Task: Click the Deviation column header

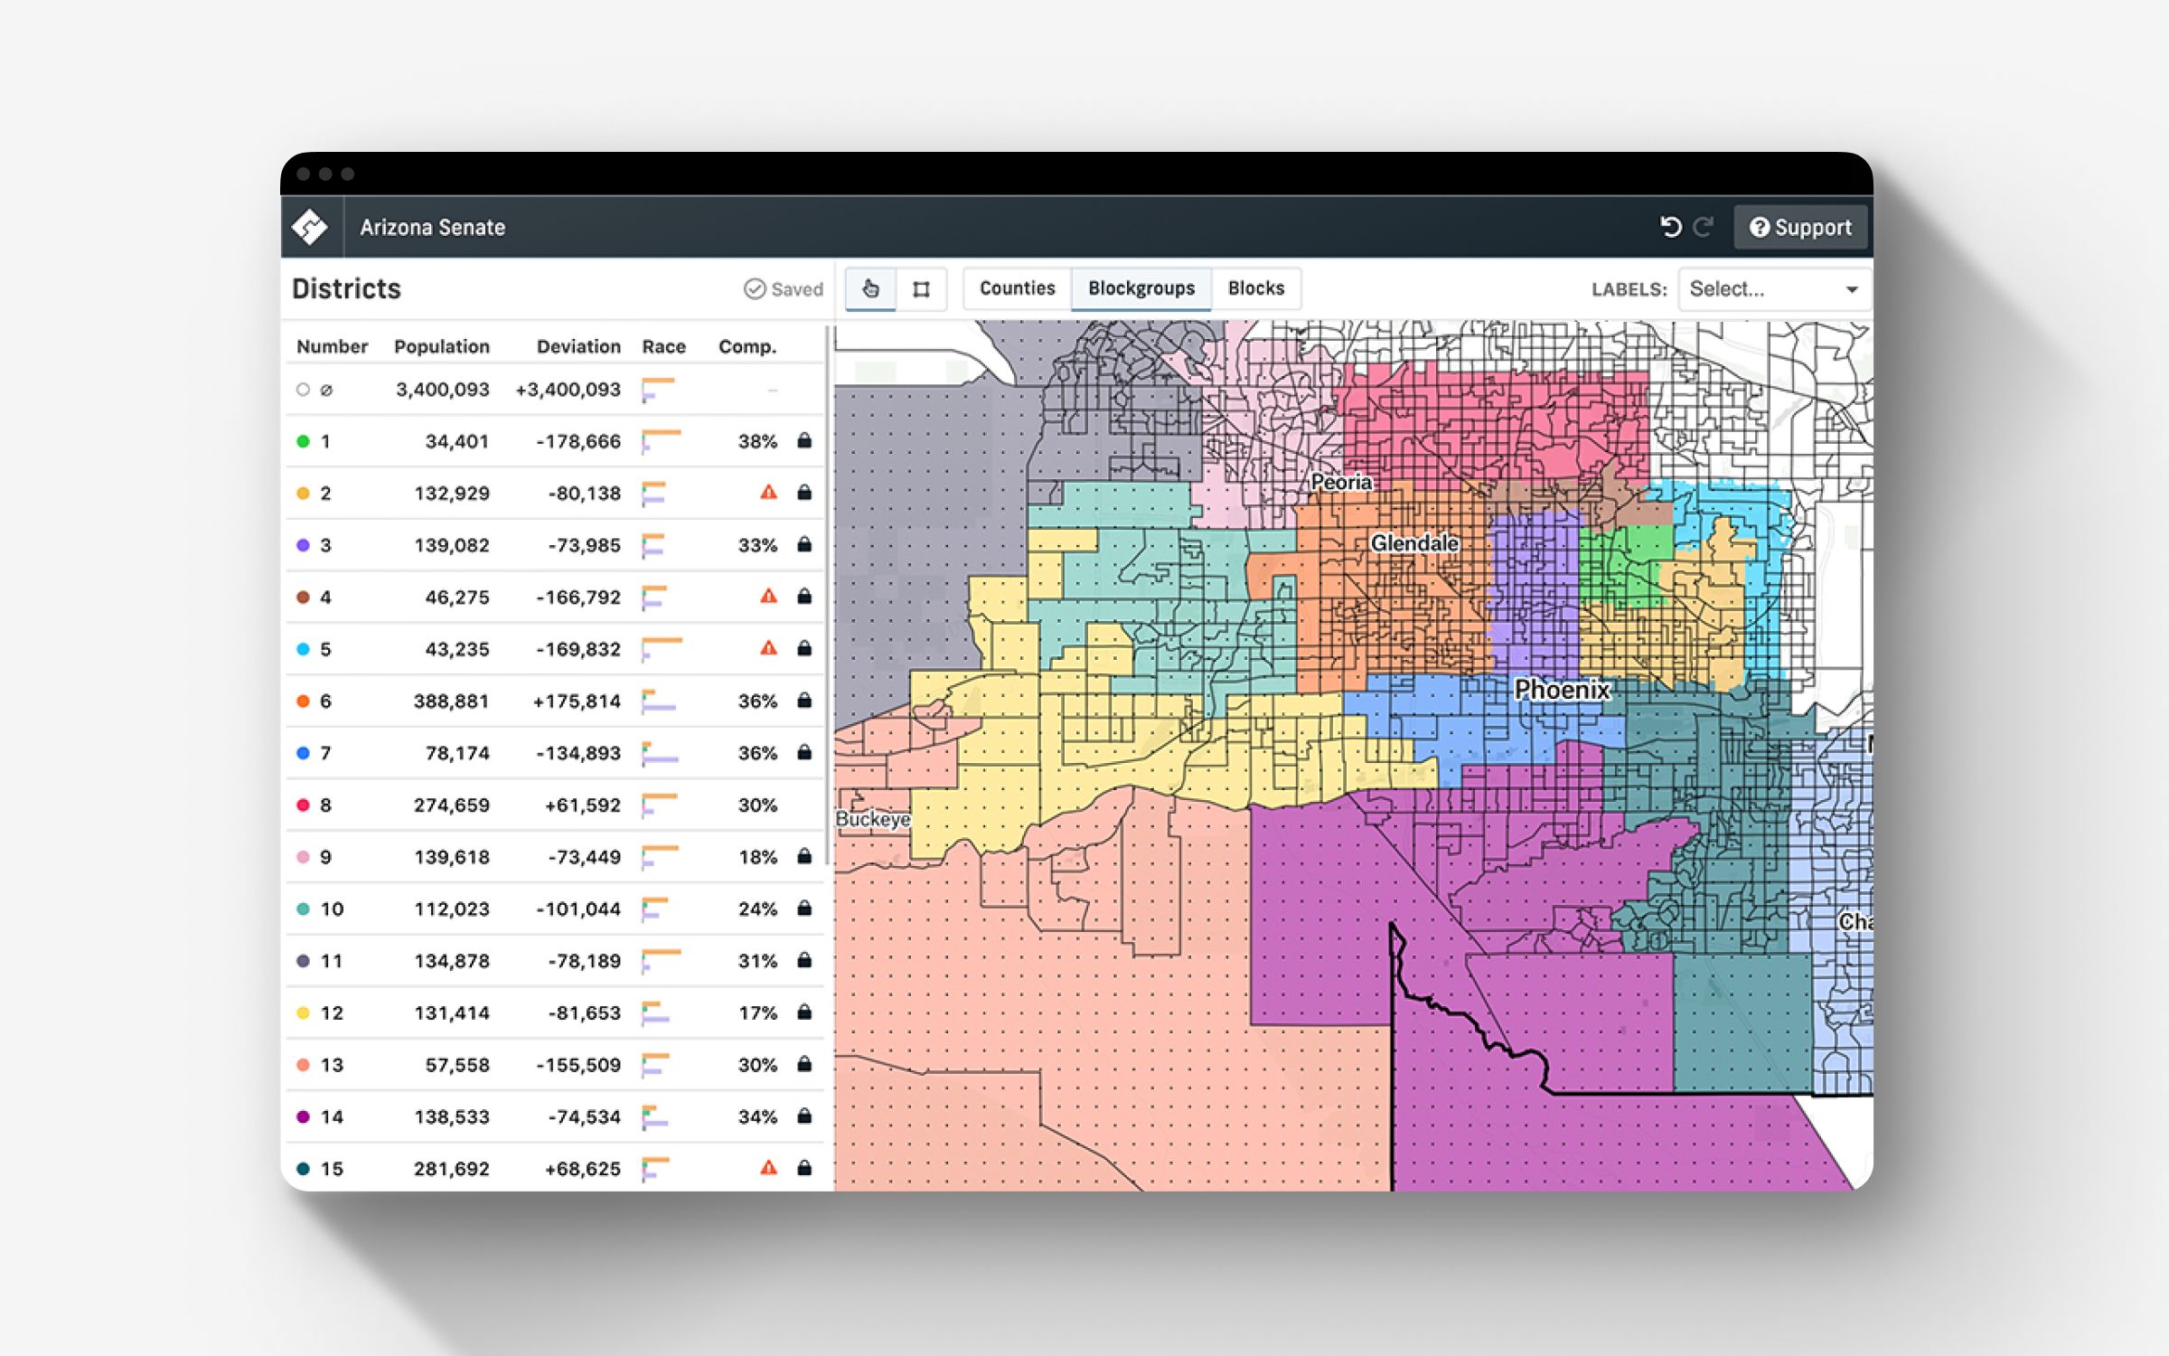Action: click(578, 346)
